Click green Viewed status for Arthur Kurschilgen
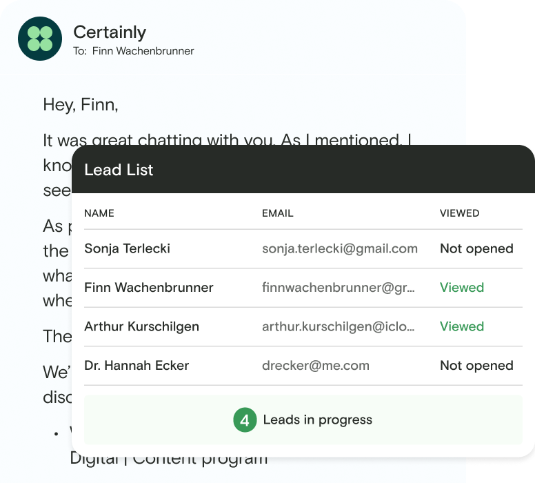 coord(462,326)
